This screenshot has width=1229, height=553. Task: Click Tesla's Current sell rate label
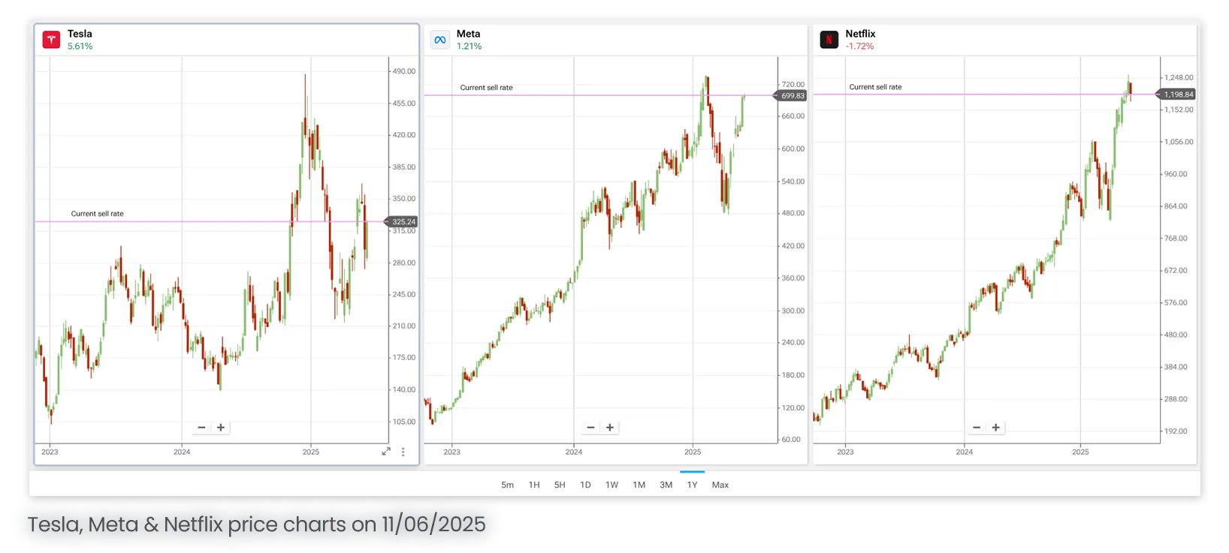coord(98,214)
